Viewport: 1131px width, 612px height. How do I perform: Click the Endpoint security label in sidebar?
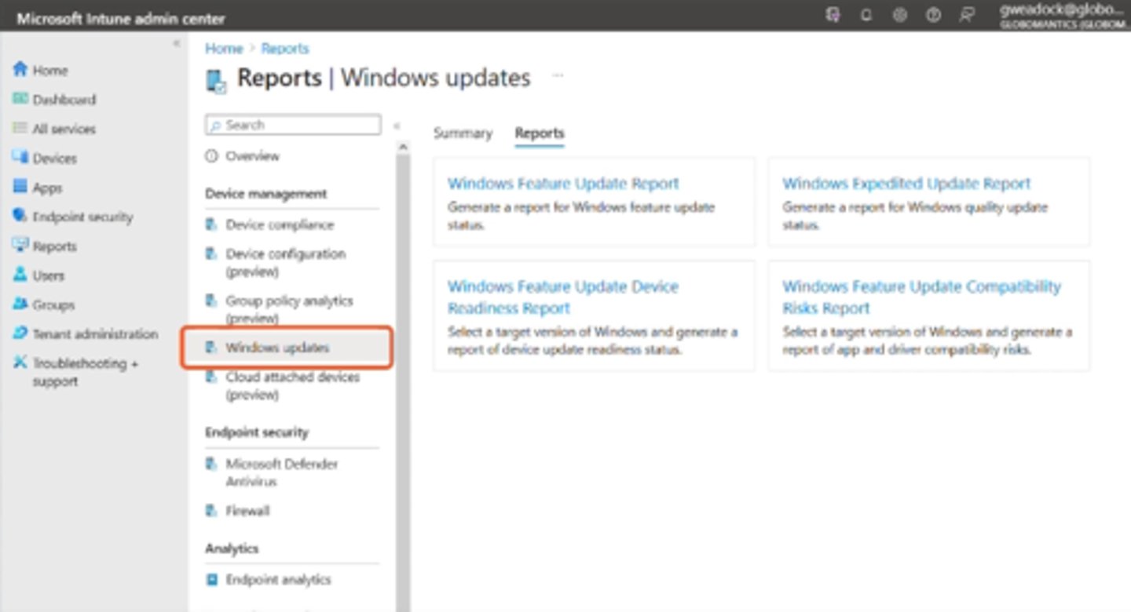click(x=82, y=217)
